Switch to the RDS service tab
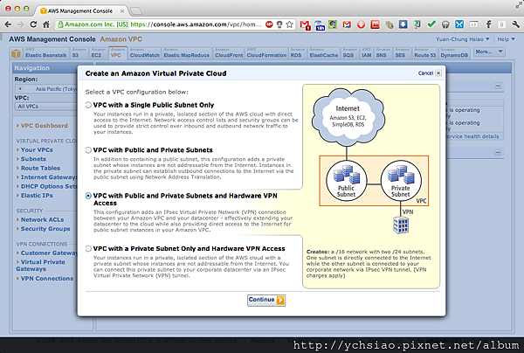The width and height of the screenshot is (524, 353). click(297, 53)
